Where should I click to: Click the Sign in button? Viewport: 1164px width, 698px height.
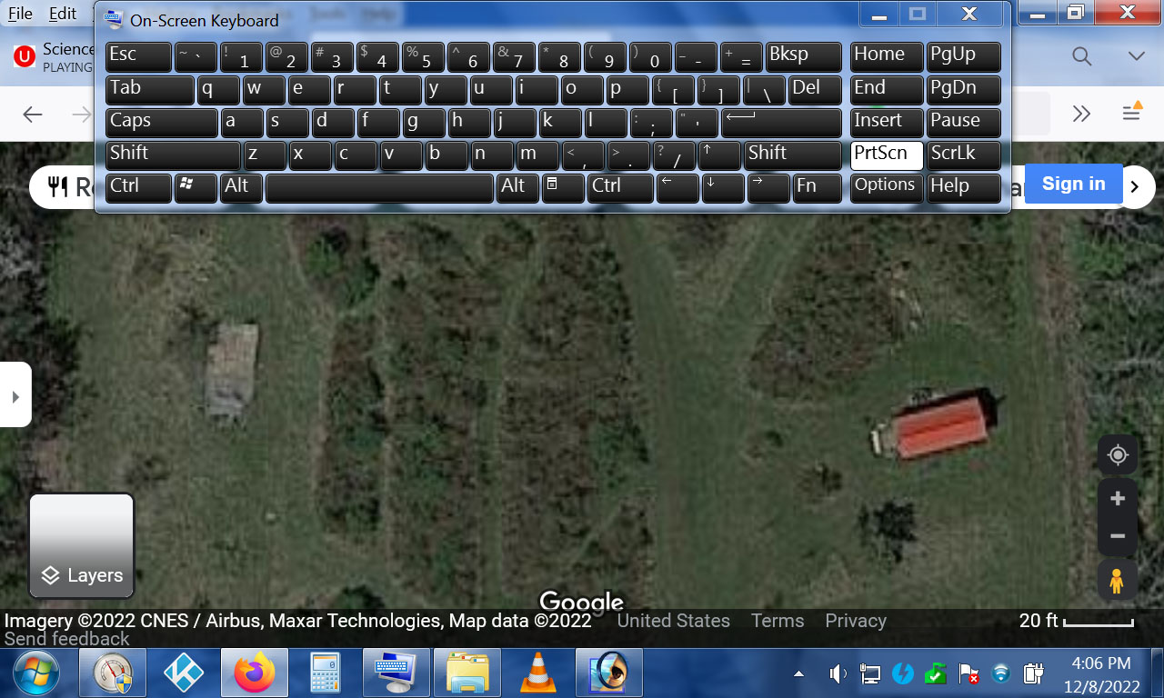click(x=1073, y=184)
